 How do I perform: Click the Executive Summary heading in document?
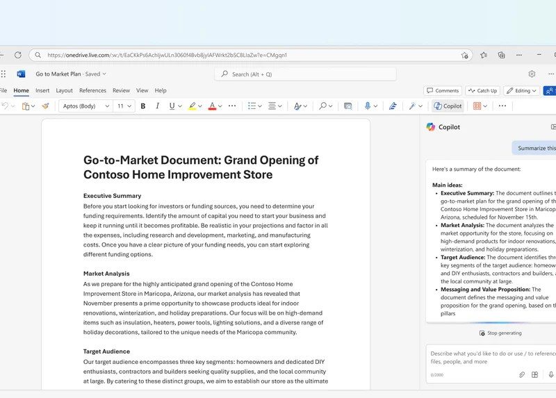point(112,196)
